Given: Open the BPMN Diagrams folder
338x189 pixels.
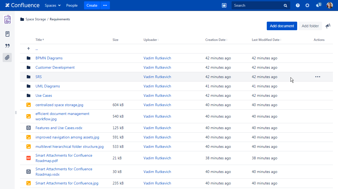Looking at the screenshot, I should pos(49,58).
